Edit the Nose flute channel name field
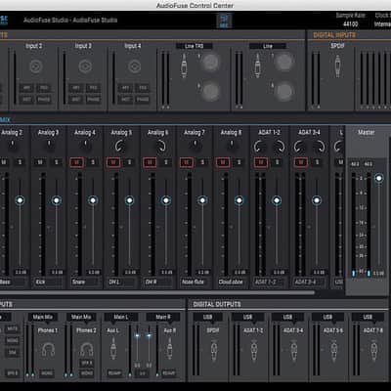This screenshot has height=391, width=391. click(x=195, y=282)
